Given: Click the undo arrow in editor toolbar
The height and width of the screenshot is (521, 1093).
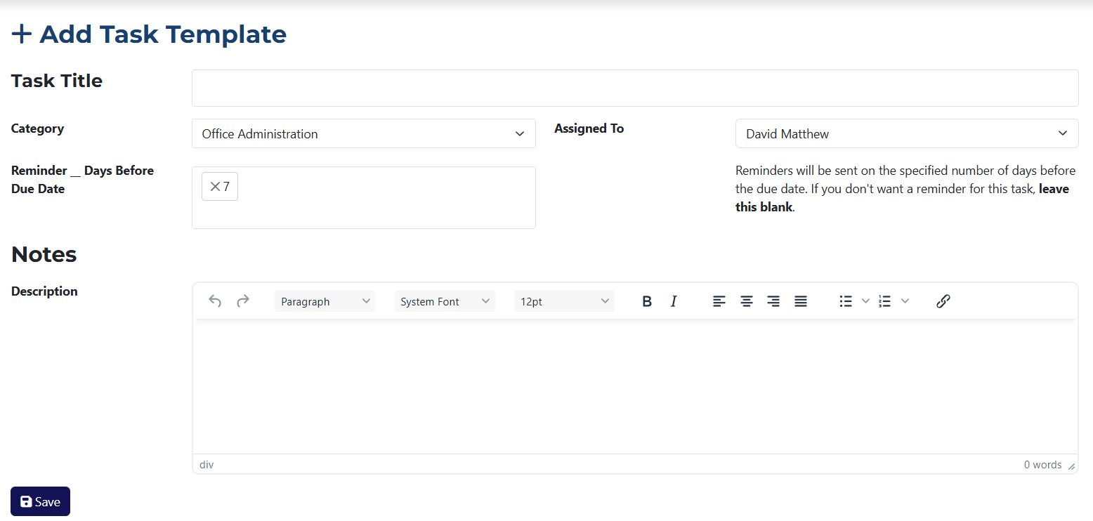Looking at the screenshot, I should click(x=215, y=301).
